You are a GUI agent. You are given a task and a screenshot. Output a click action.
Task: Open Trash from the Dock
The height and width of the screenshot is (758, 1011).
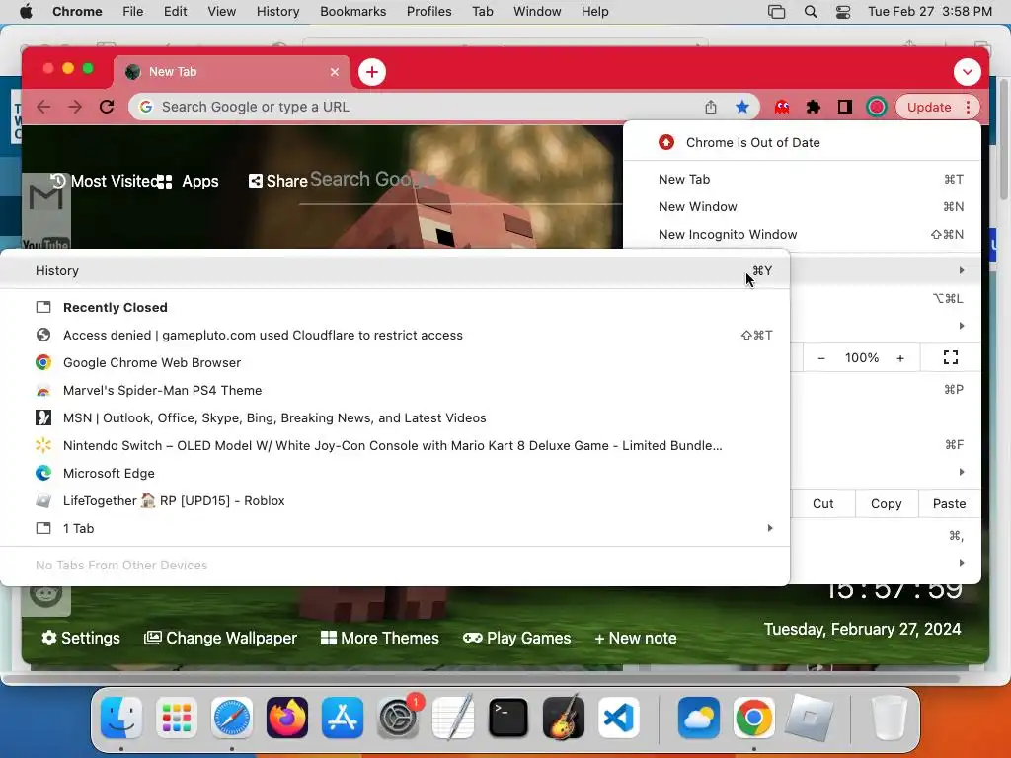[x=890, y=718]
